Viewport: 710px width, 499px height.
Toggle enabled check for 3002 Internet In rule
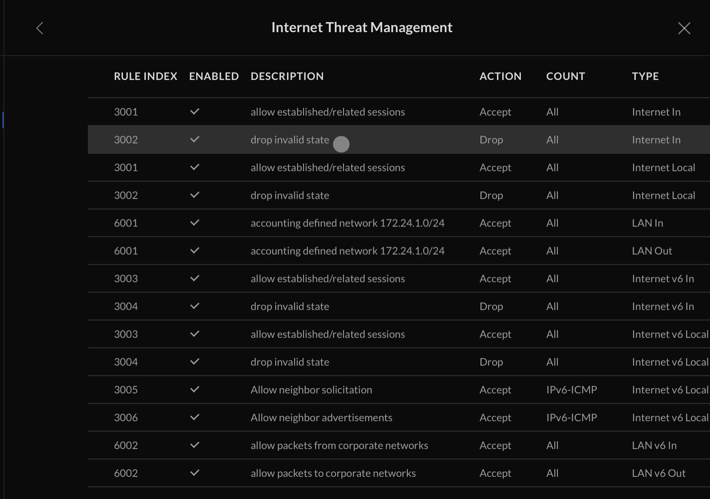[x=195, y=140]
